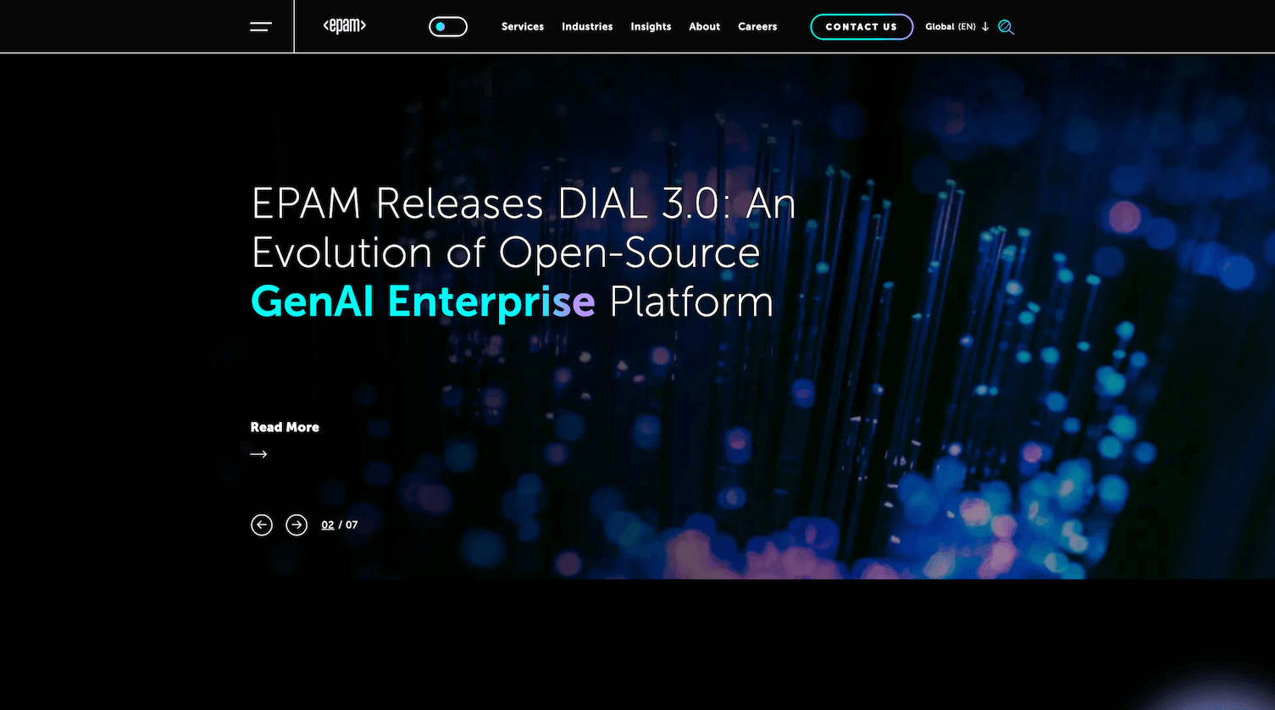
Task: Click the DIAL 3.0 headline text
Action: 524,252
